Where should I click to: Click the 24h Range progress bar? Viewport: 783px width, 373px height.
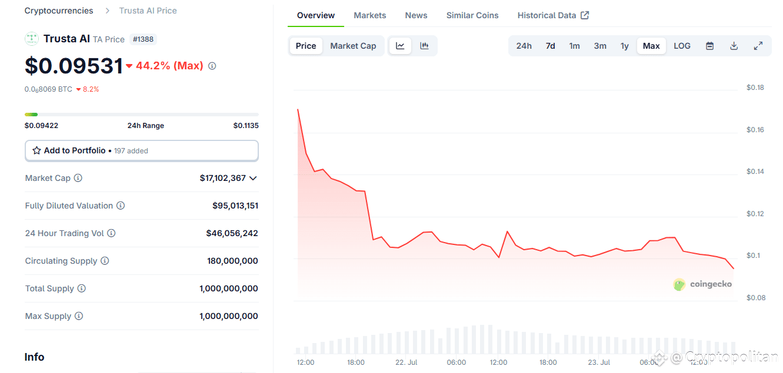point(142,114)
